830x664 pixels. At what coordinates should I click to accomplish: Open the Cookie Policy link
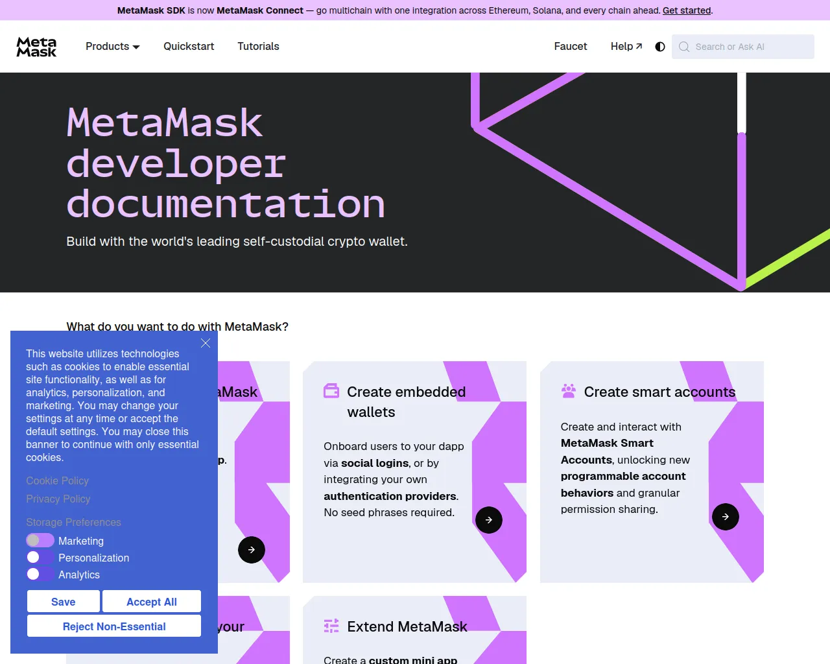(x=58, y=480)
